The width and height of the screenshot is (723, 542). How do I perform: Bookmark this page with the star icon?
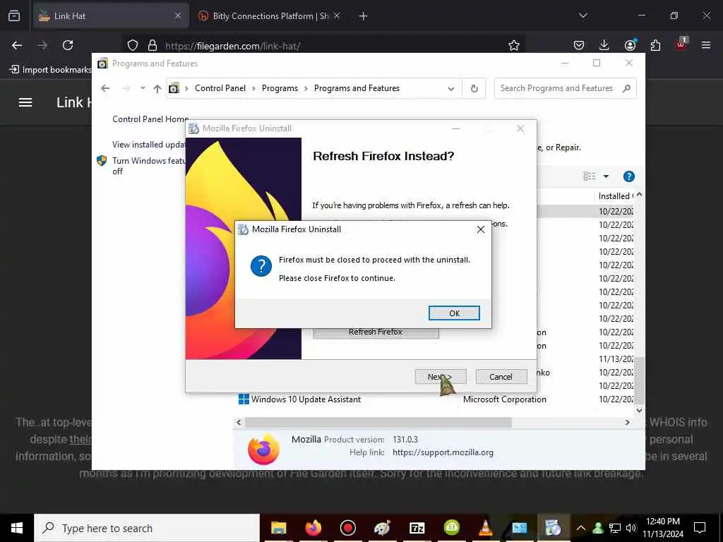pyautogui.click(x=514, y=45)
